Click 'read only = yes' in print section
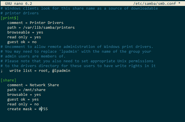The image size is (185, 122). pyautogui.click(x=24, y=37)
